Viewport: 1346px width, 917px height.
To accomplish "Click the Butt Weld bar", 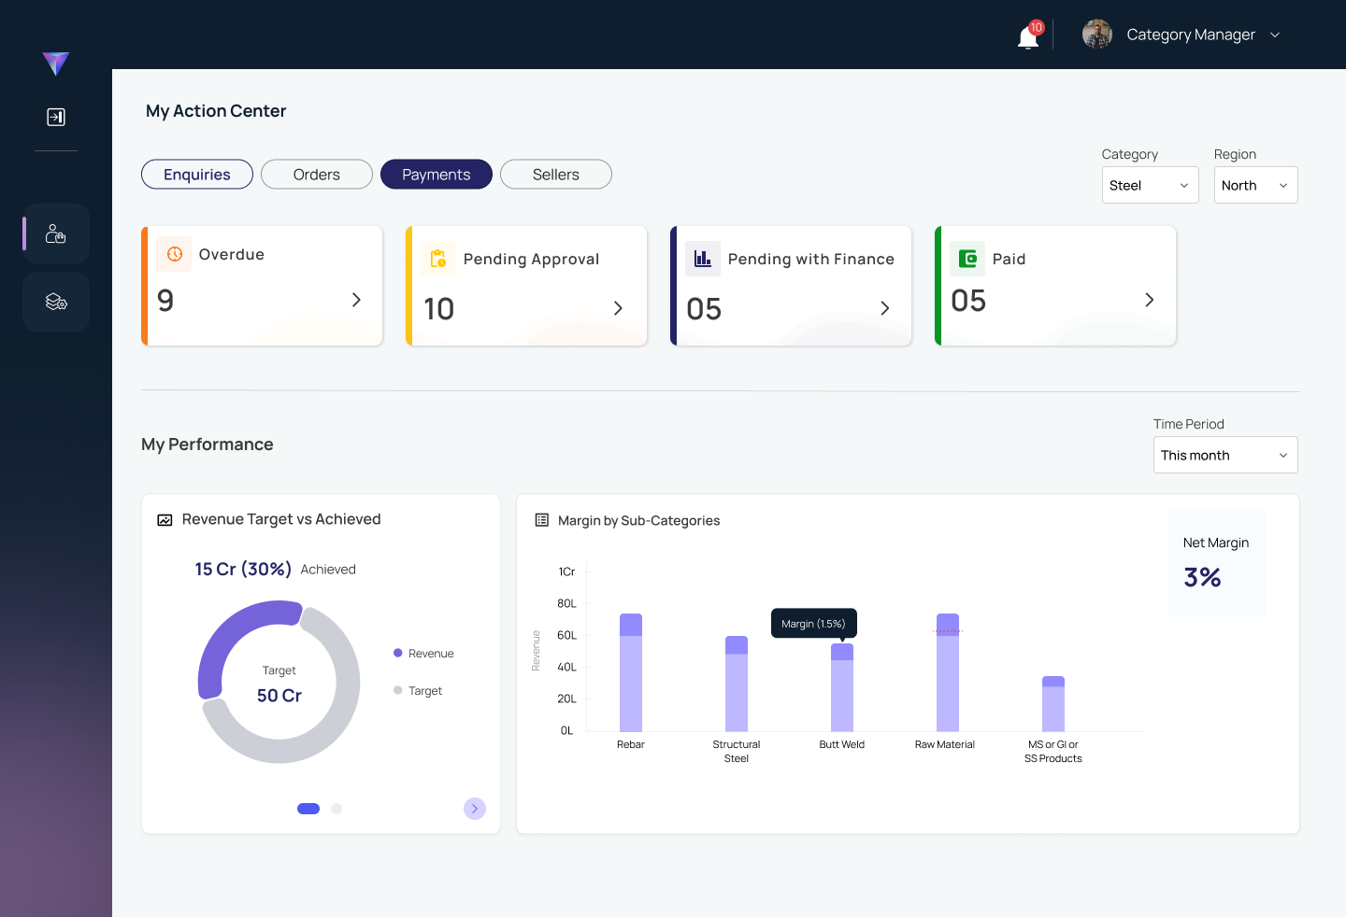I will (x=842, y=687).
